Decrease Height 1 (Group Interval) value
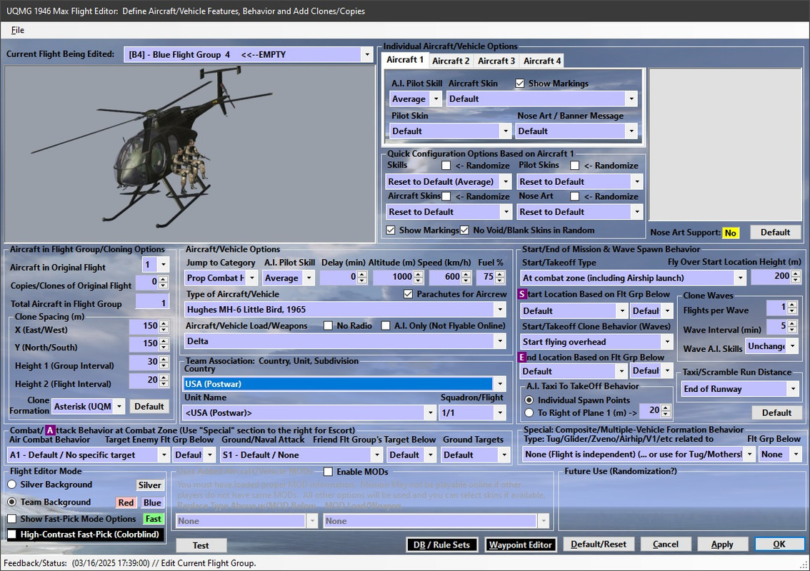Viewport: 810px width, 571px height. coord(164,365)
